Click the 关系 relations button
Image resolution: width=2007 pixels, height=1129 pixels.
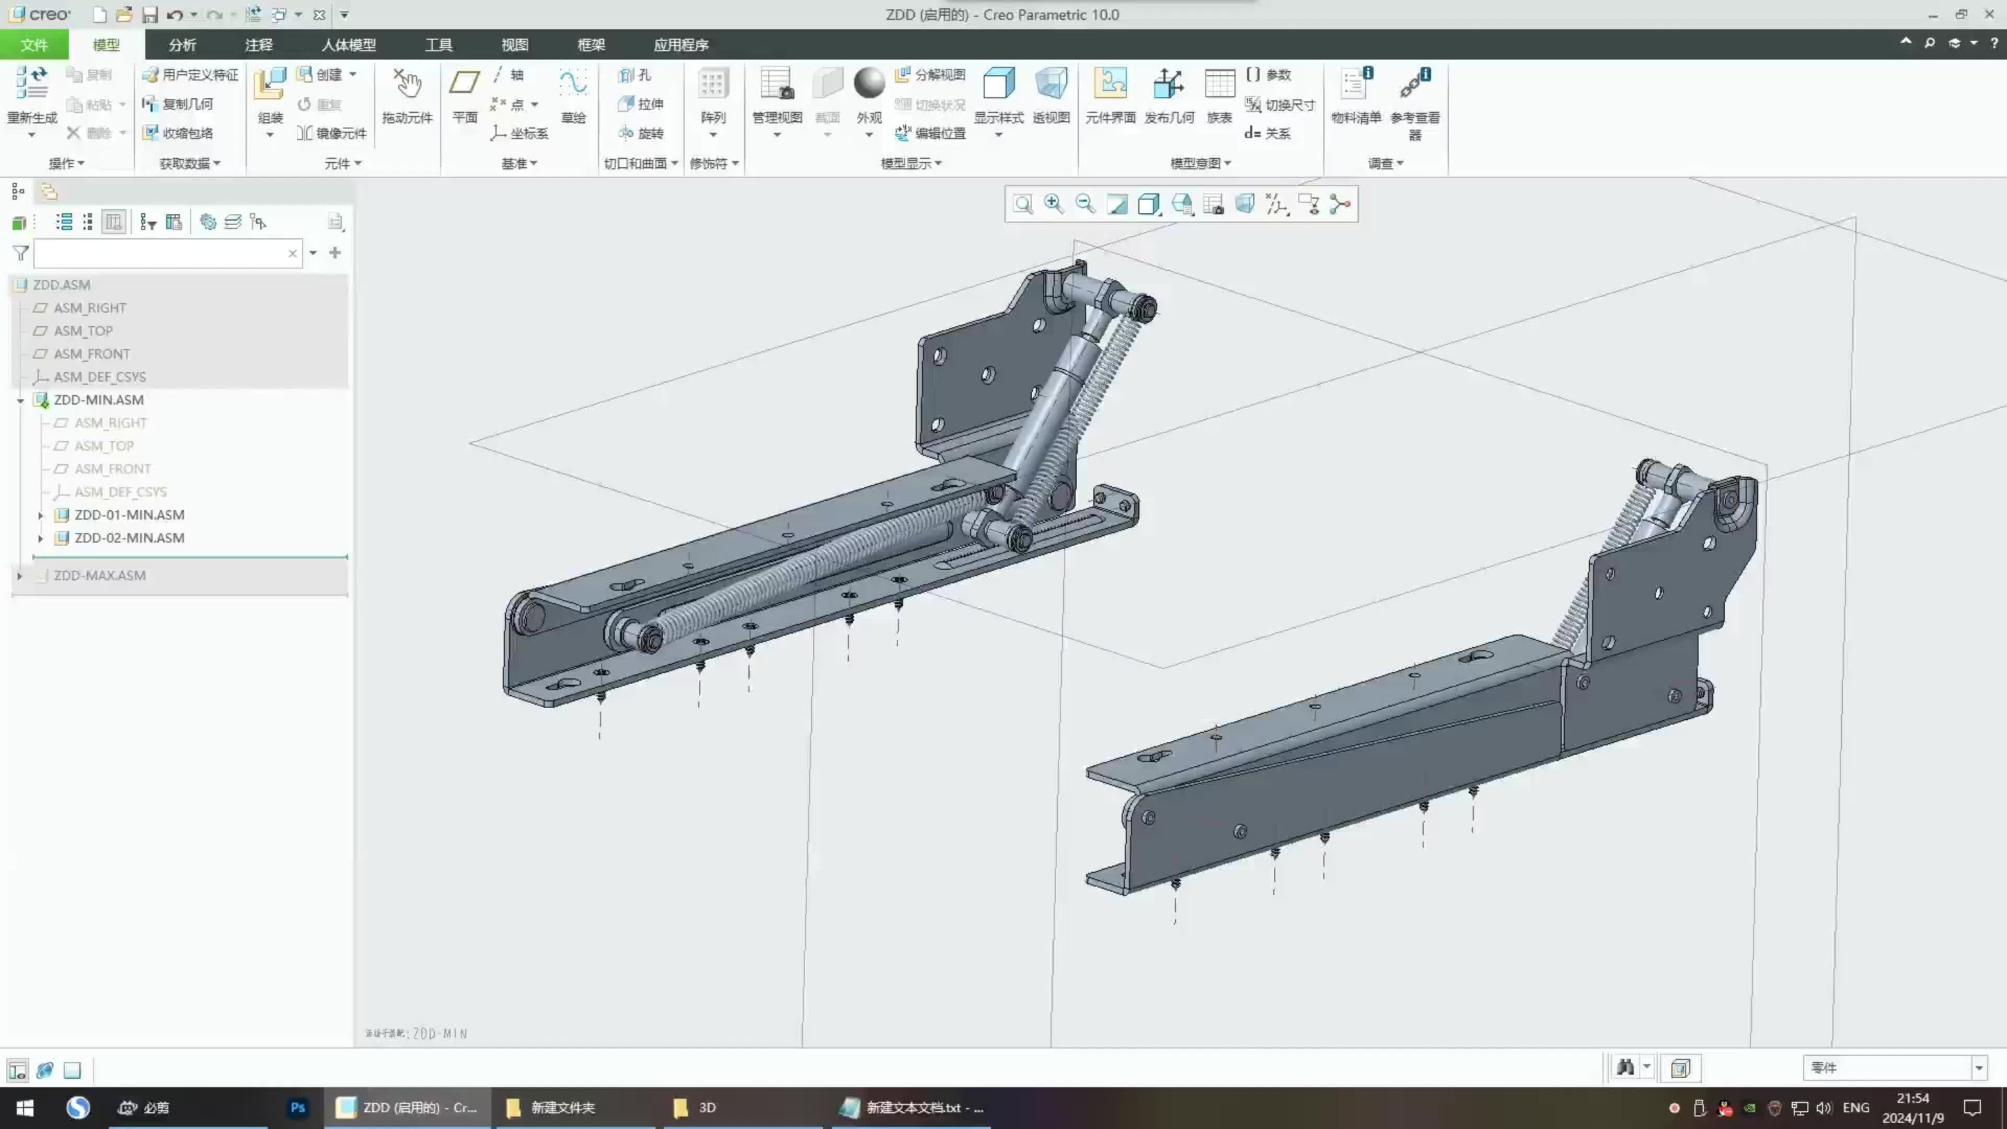click(1267, 133)
